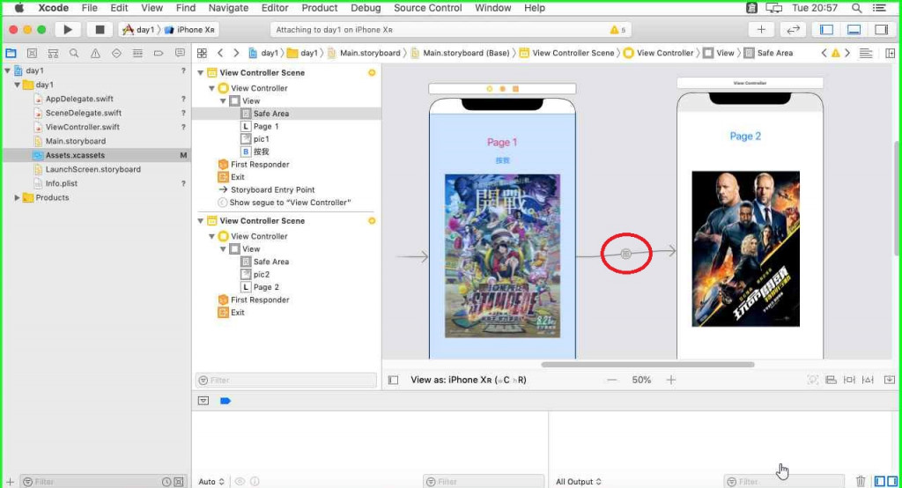Screen dimensions: 902x488
Task: Collapse the first View Controller Scene
Action: point(201,72)
